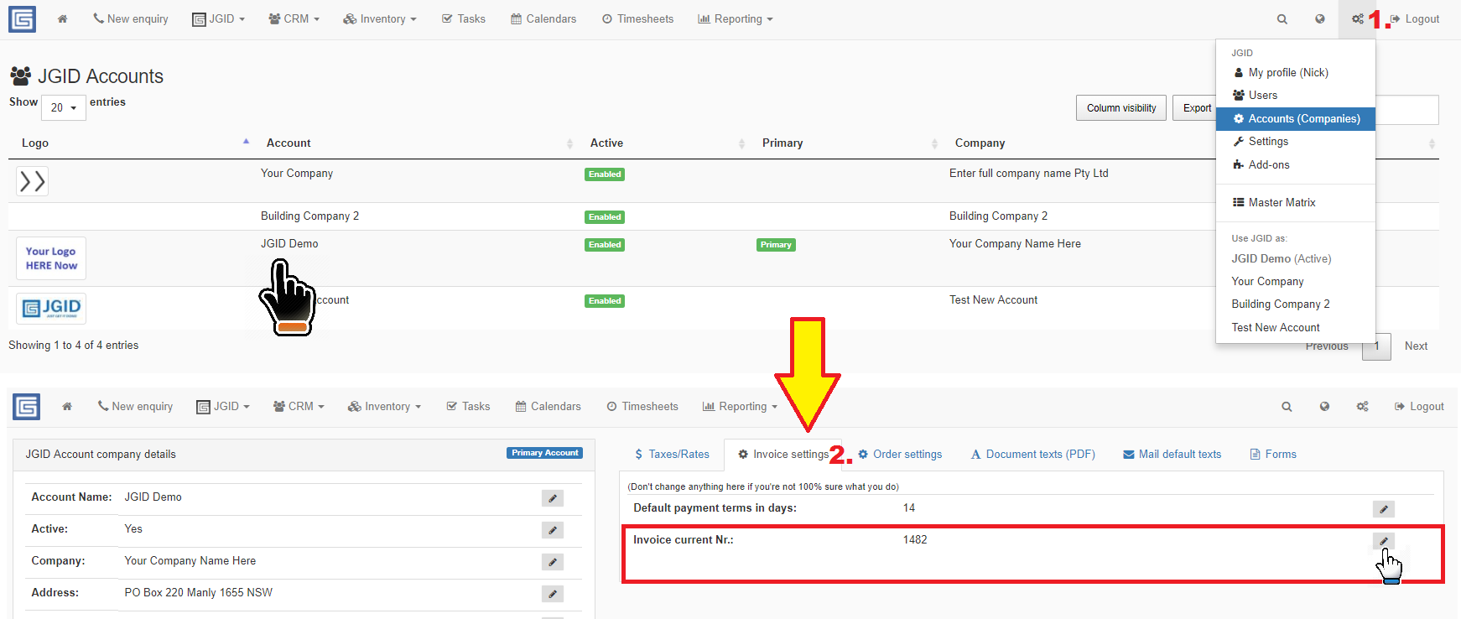Viewport: 1461px width, 619px height.
Task: Select Settings entry in dropdown menu
Action: [1296, 142]
